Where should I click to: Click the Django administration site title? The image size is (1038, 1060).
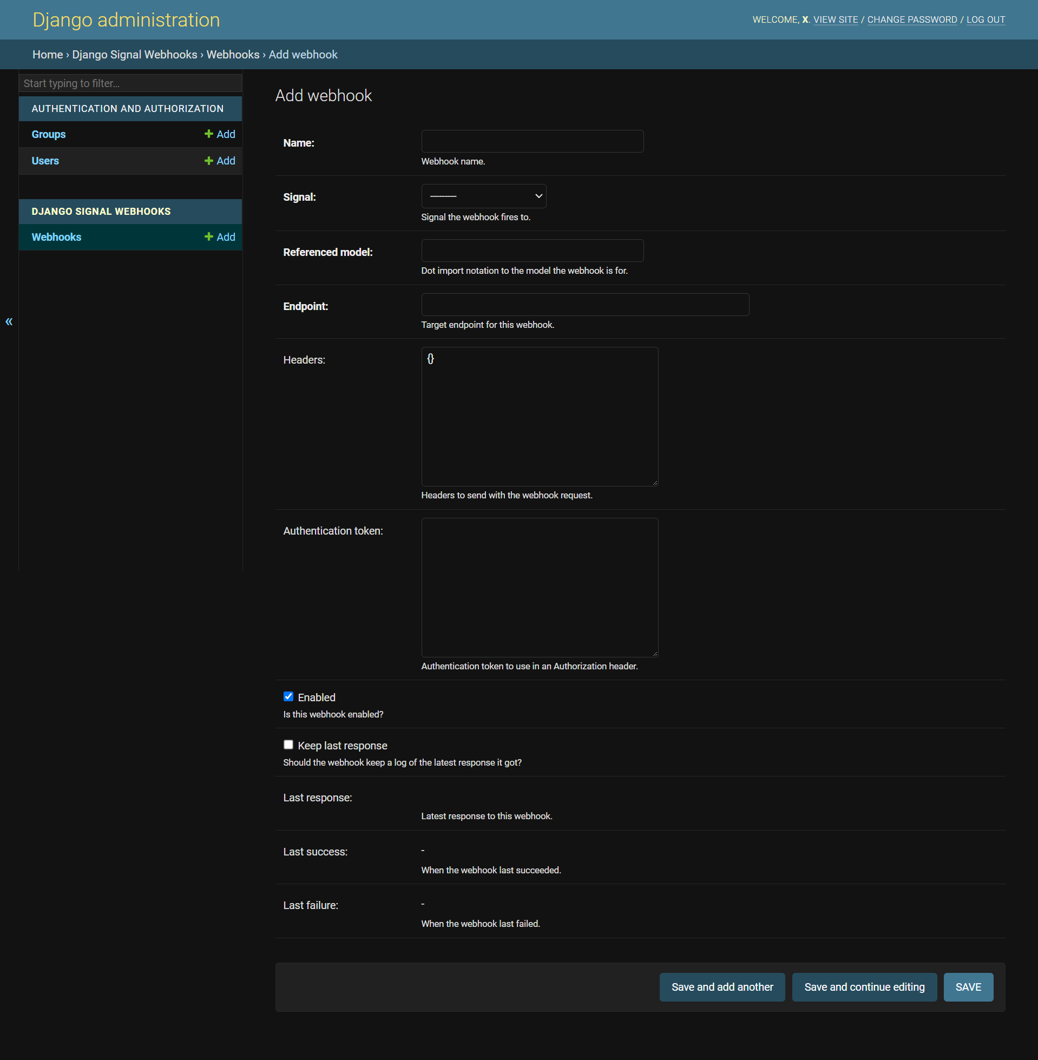[x=127, y=19]
